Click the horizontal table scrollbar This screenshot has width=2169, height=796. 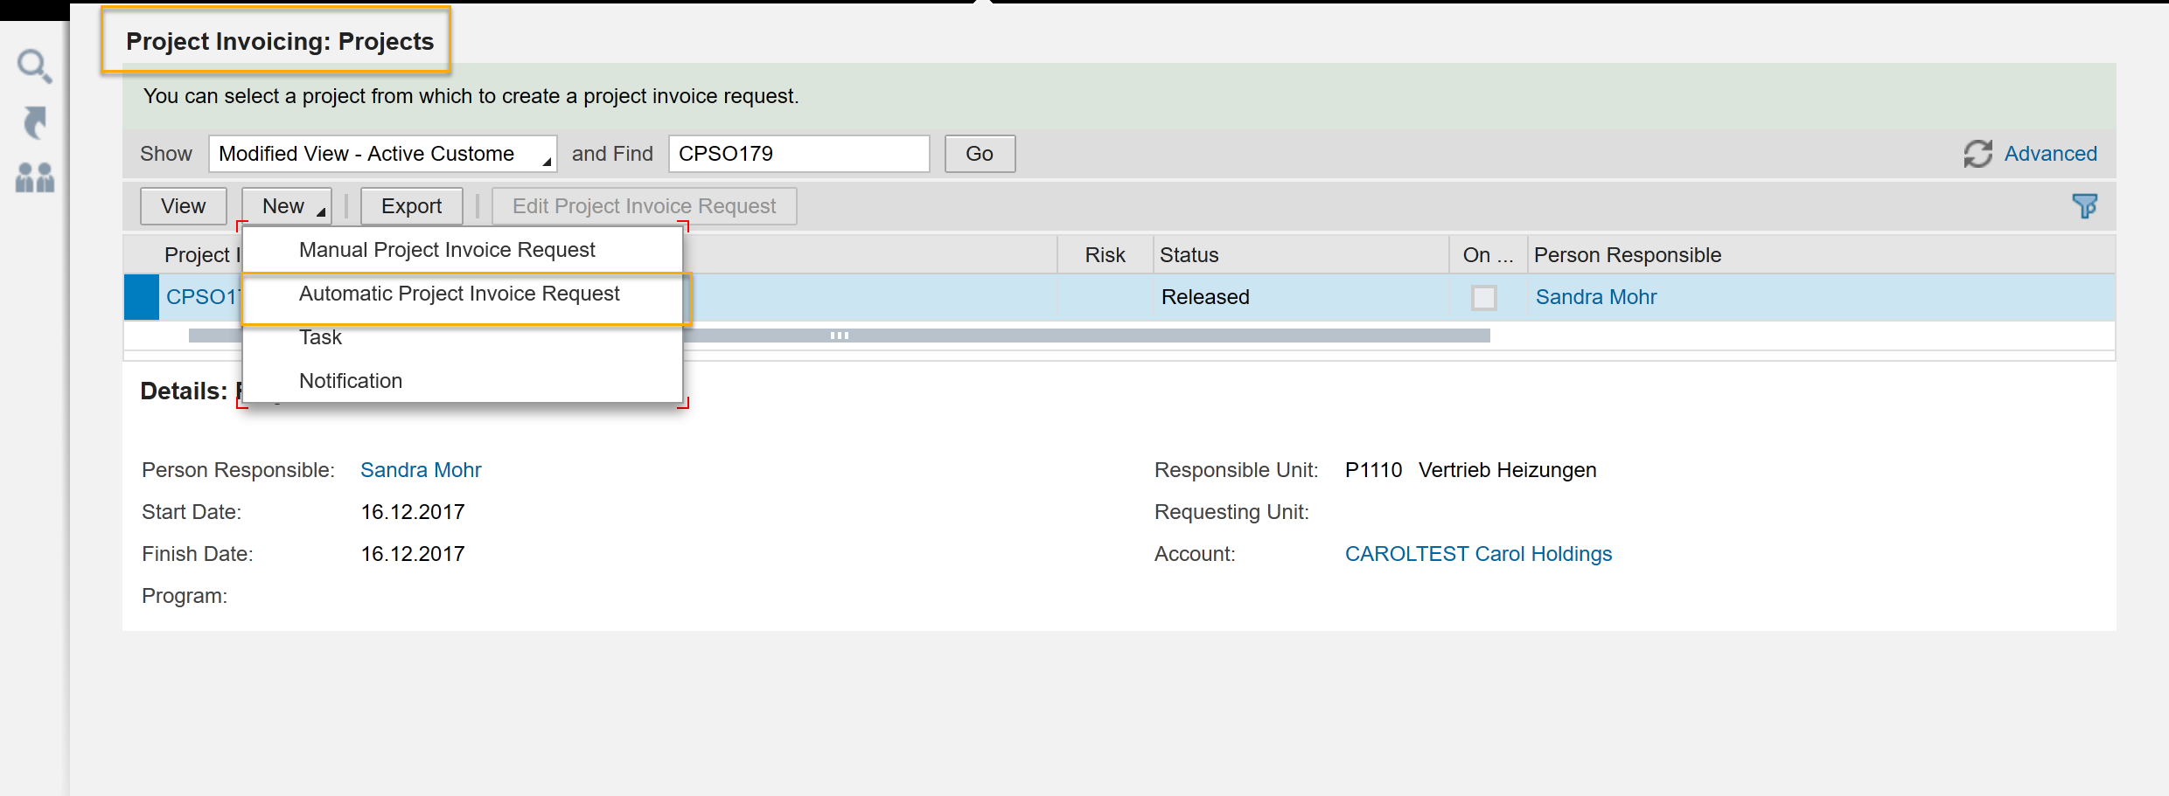pyautogui.click(x=840, y=336)
